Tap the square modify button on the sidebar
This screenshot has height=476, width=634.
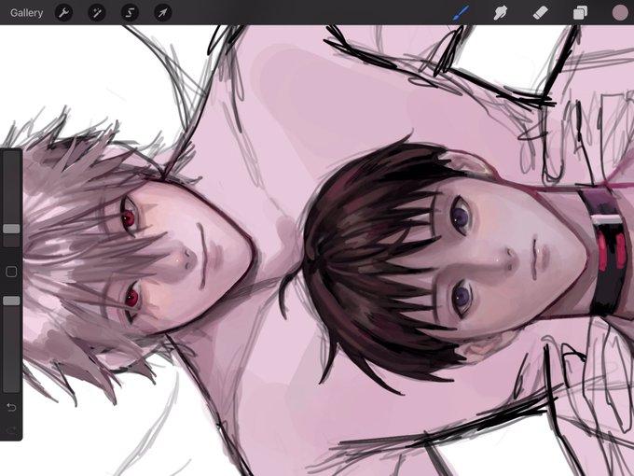pyautogui.click(x=11, y=272)
